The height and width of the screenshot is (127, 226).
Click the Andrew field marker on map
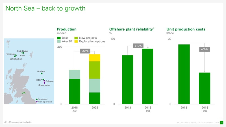42,74
